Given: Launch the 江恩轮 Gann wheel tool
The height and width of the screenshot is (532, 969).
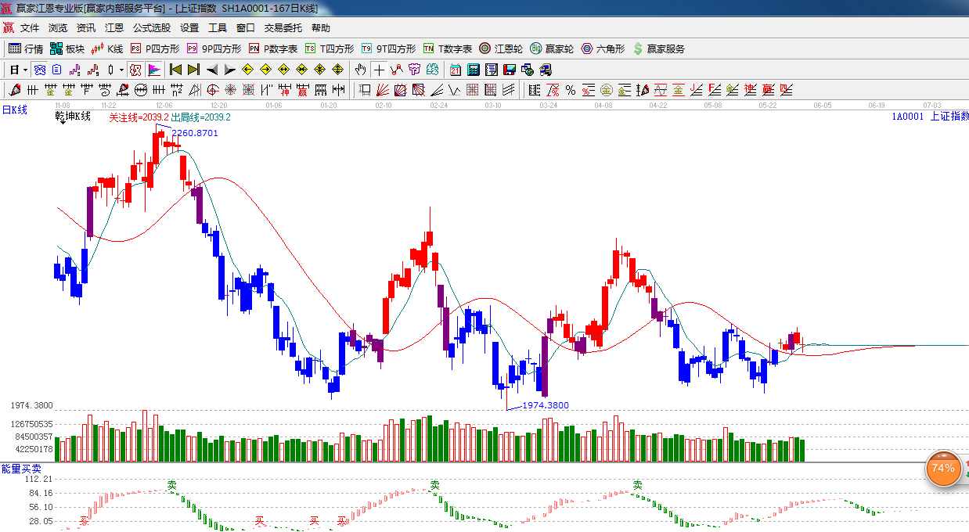Looking at the screenshot, I should pyautogui.click(x=501, y=49).
